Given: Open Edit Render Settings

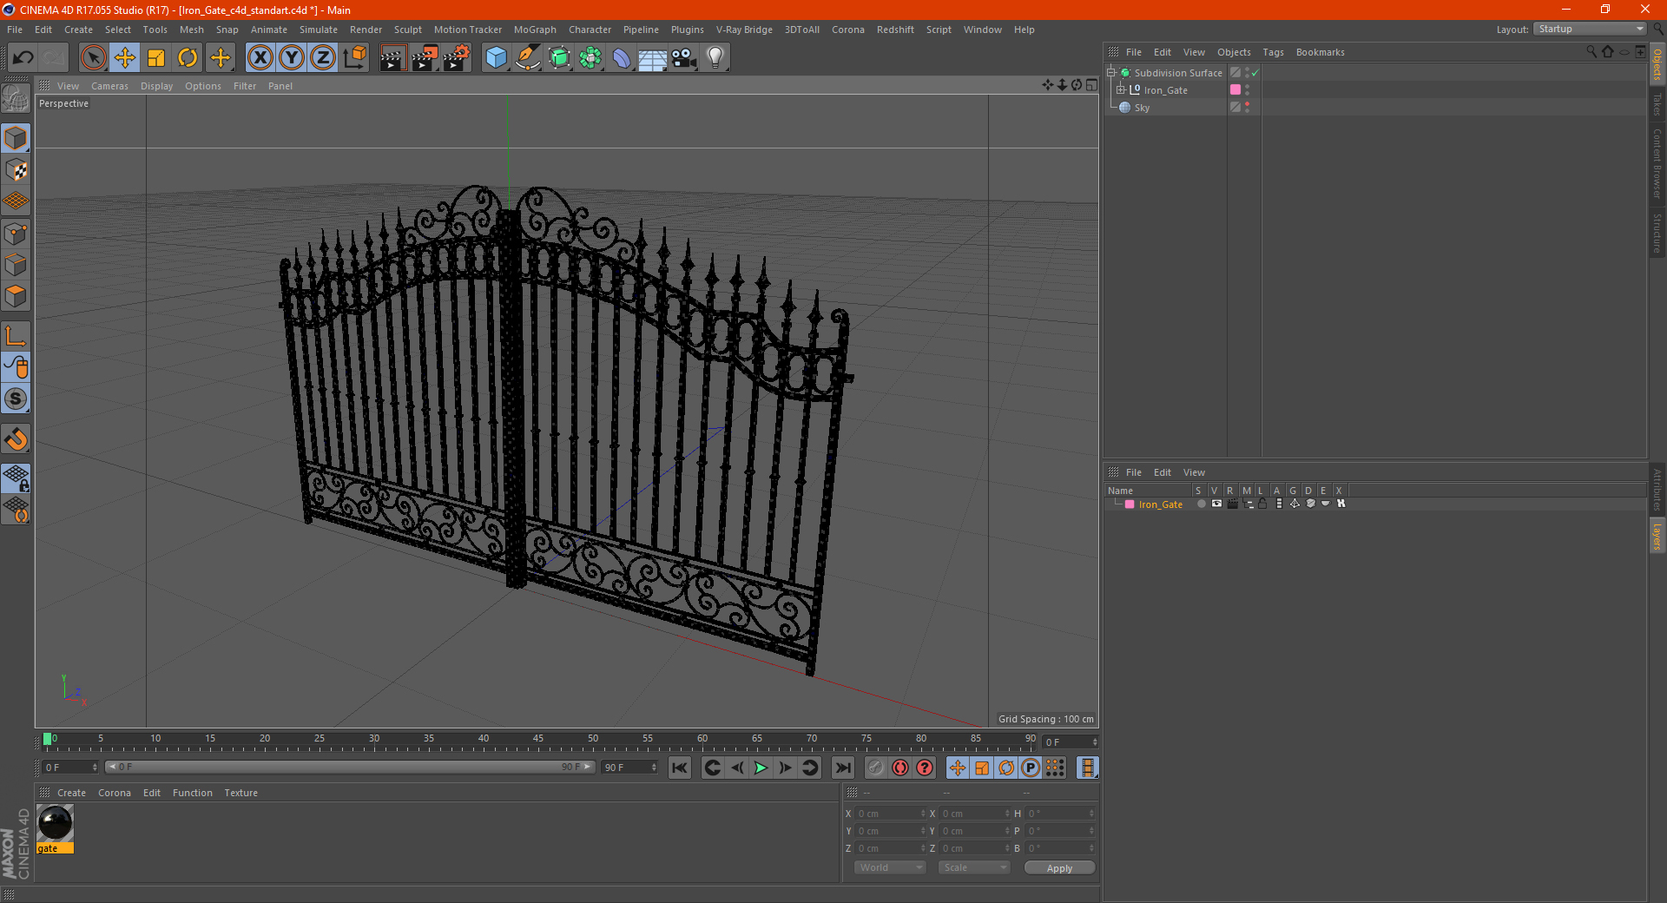Looking at the screenshot, I should [457, 58].
